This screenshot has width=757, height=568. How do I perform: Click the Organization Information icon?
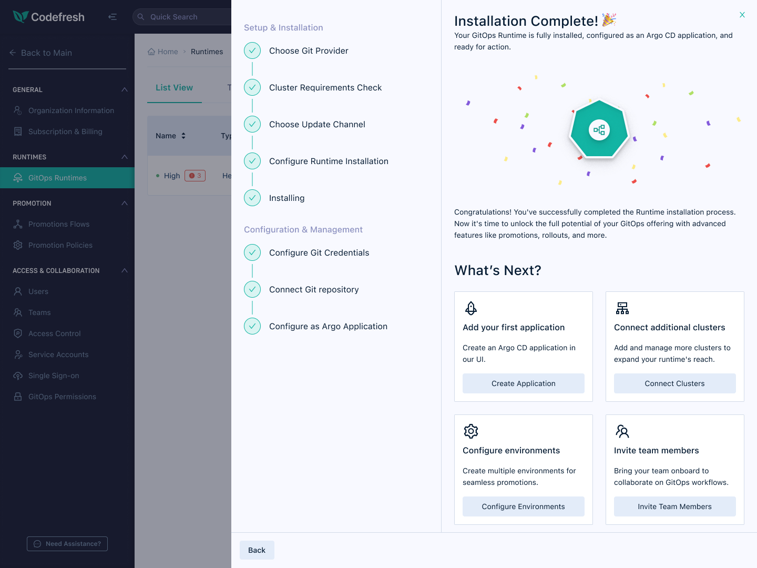click(x=18, y=110)
